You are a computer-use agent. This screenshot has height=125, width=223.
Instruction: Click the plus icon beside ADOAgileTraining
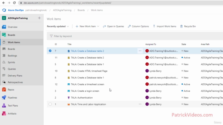[x=39, y=18]
